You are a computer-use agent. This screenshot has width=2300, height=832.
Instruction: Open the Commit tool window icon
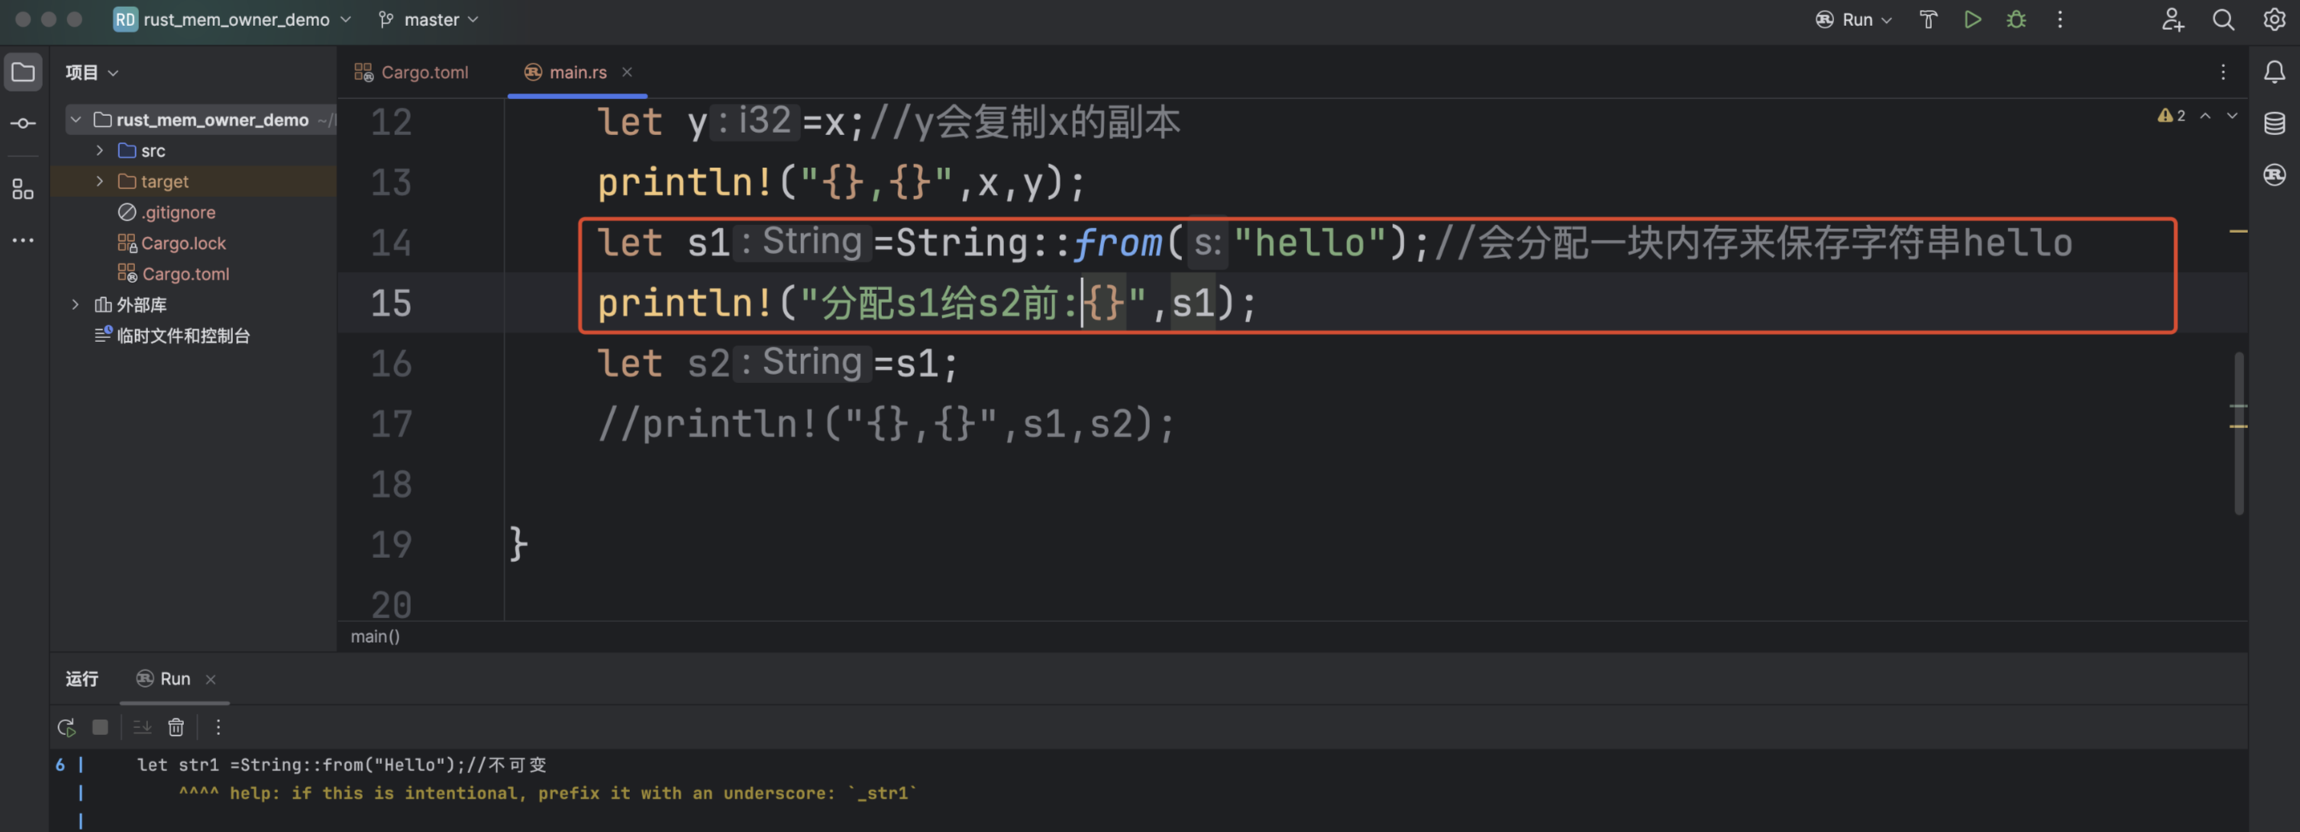pos(23,123)
